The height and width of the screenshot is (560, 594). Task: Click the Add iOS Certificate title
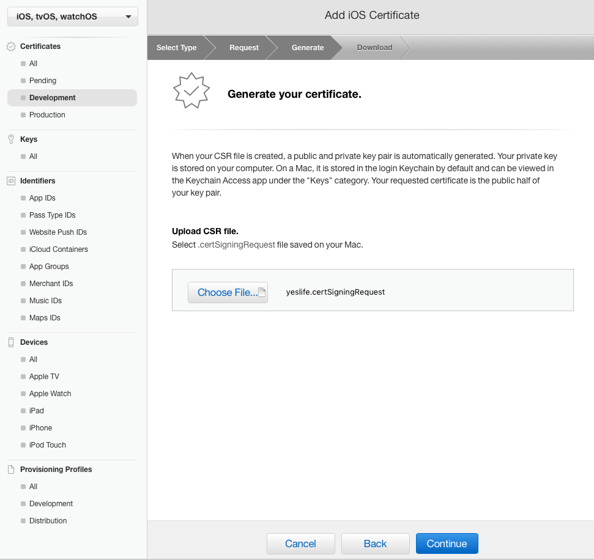point(372,15)
